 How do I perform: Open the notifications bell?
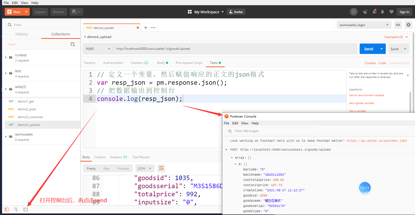pos(382,12)
